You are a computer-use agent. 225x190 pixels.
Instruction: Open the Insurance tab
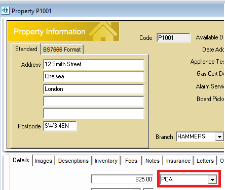click(x=178, y=161)
